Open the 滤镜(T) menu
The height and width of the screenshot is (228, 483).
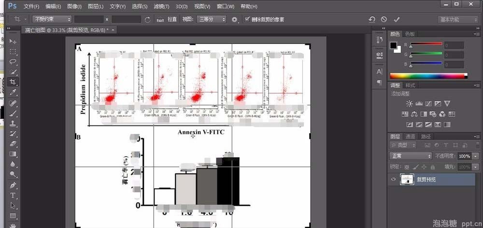[x=162, y=6]
